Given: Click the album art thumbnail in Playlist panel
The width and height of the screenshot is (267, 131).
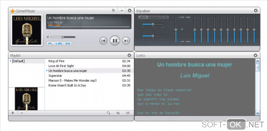Looking at the screenshot, I should 26,99.
